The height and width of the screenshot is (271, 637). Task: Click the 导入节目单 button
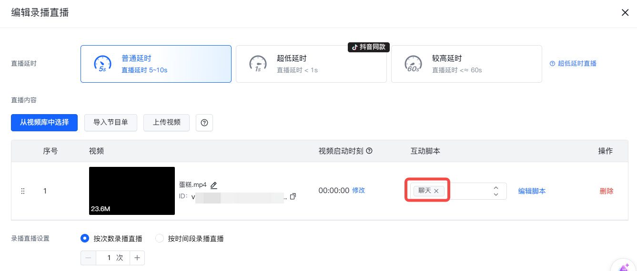point(111,123)
